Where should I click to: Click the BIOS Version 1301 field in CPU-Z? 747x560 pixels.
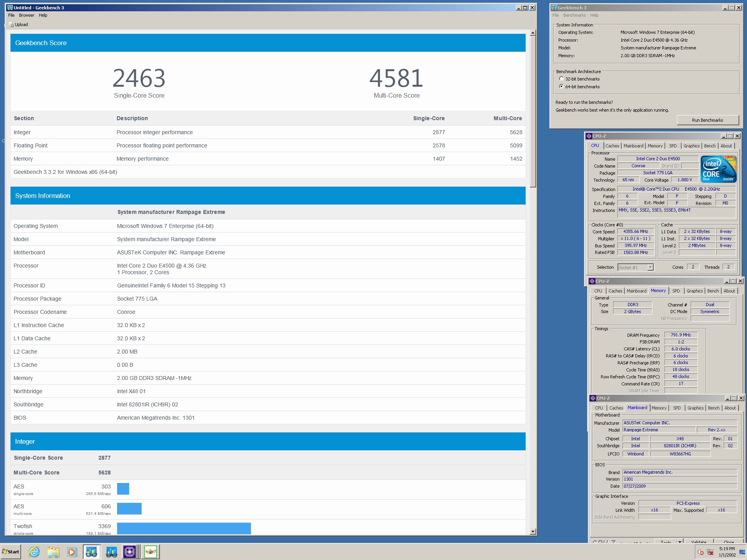(x=680, y=479)
